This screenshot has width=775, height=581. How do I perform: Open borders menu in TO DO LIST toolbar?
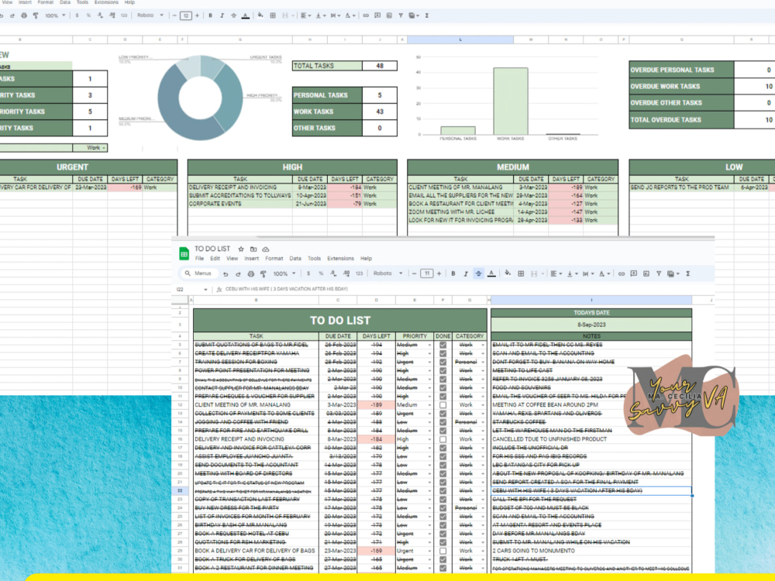pos(521,273)
